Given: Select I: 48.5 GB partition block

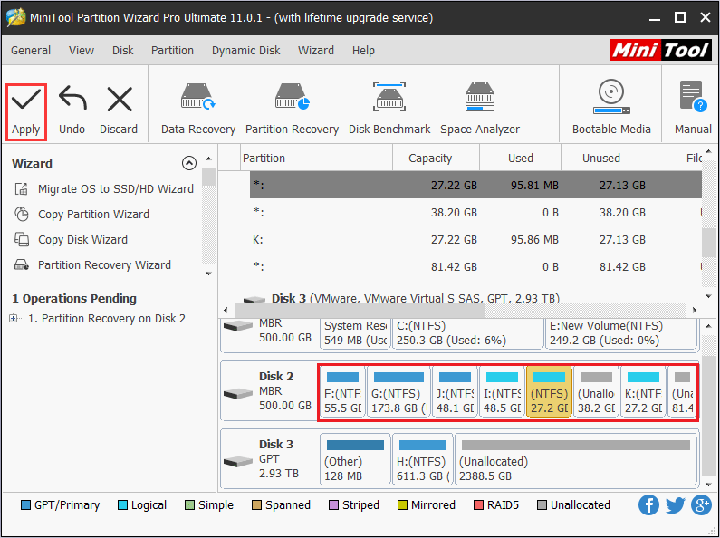Looking at the screenshot, I should pos(502,391).
